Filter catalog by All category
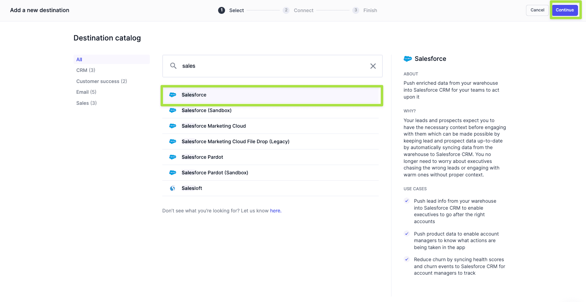This screenshot has width=586, height=302. [79, 60]
